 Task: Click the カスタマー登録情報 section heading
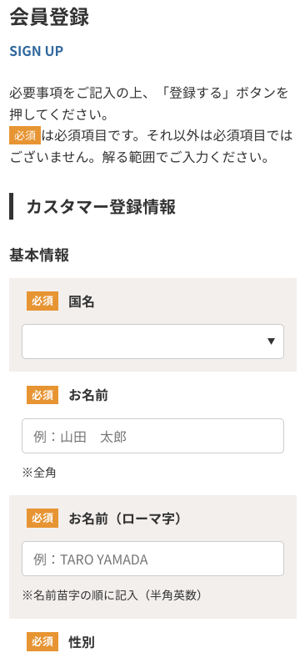click(101, 207)
